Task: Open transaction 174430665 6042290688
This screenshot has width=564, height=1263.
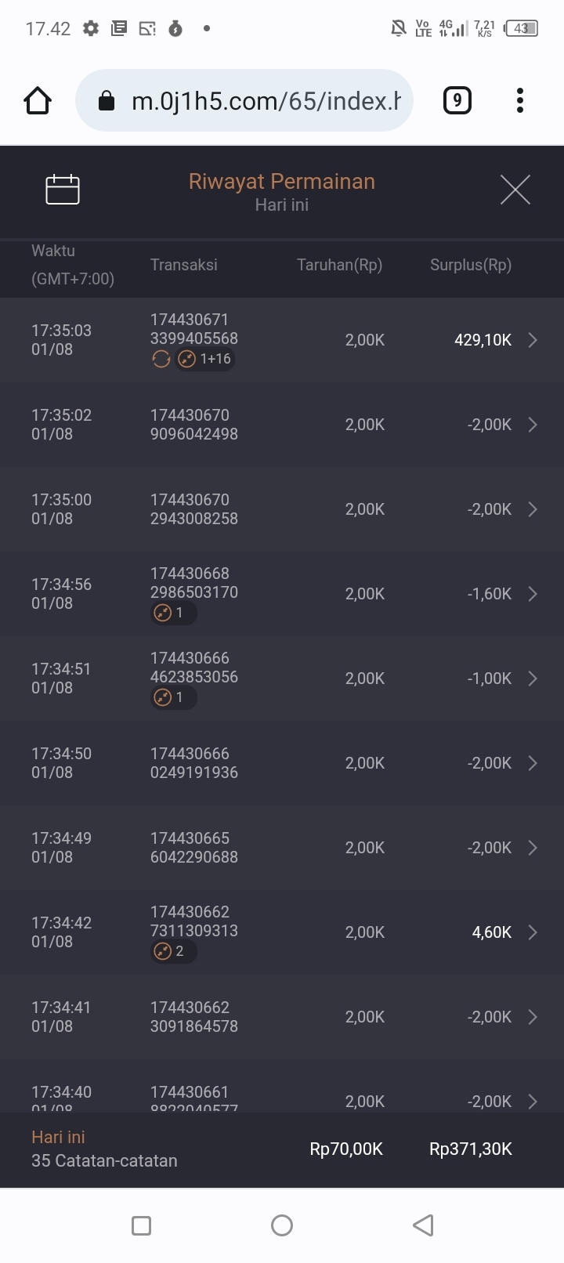Action: [194, 848]
